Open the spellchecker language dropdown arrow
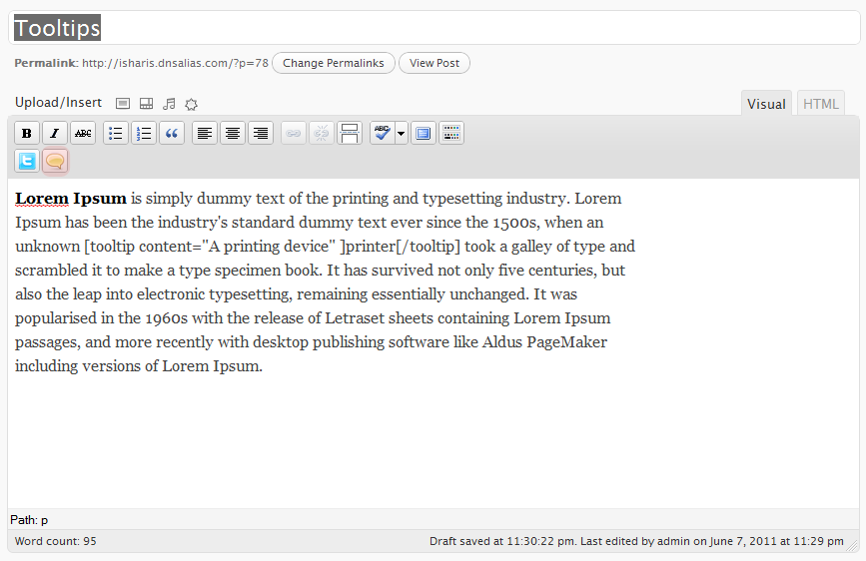This screenshot has width=866, height=561. 402,133
